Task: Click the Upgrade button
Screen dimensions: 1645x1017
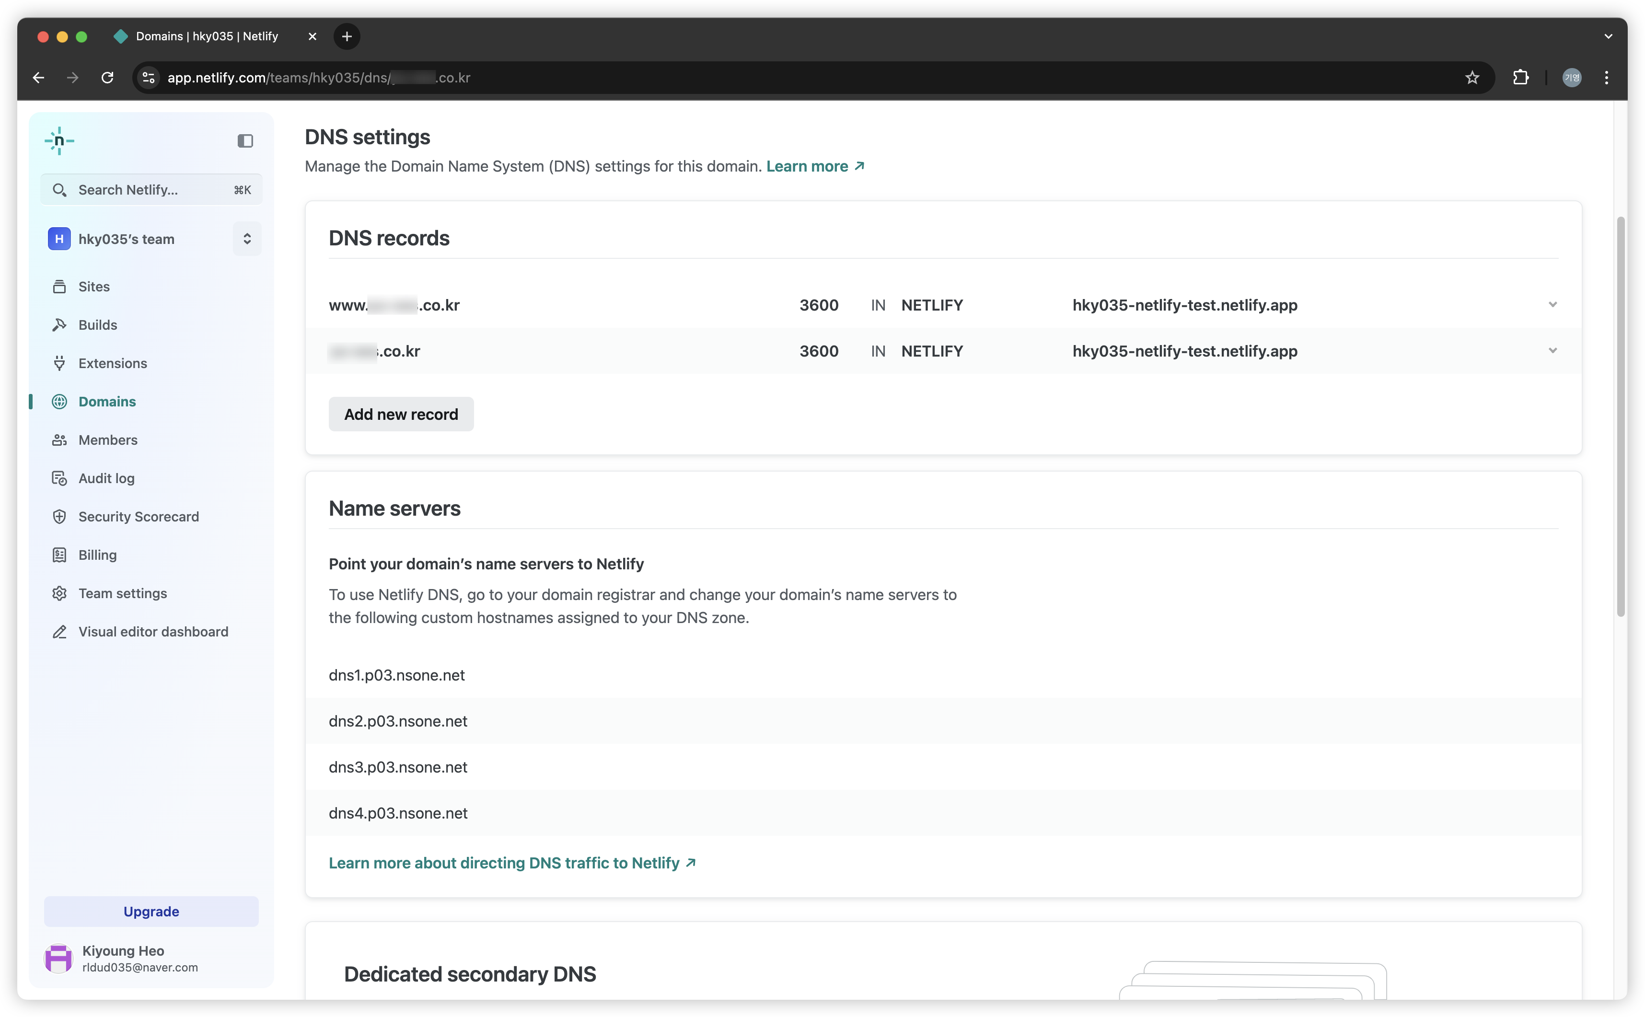Action: coord(151,912)
